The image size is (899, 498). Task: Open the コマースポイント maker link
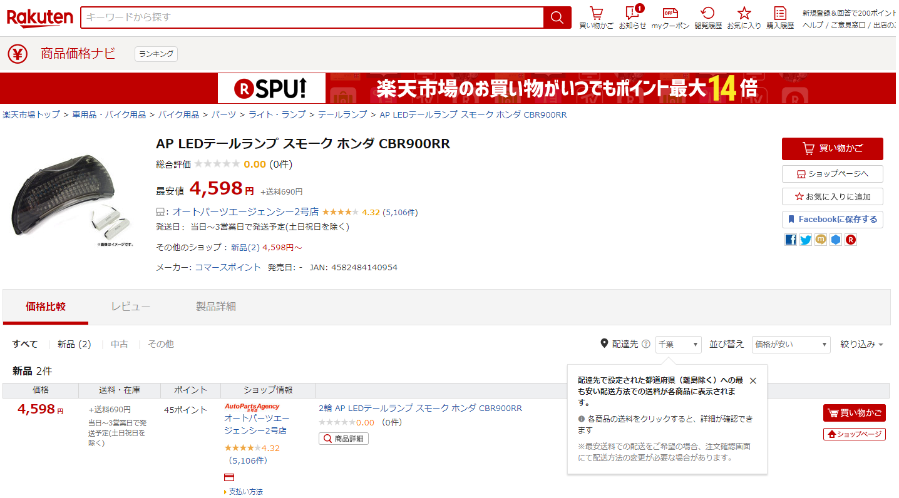228,267
